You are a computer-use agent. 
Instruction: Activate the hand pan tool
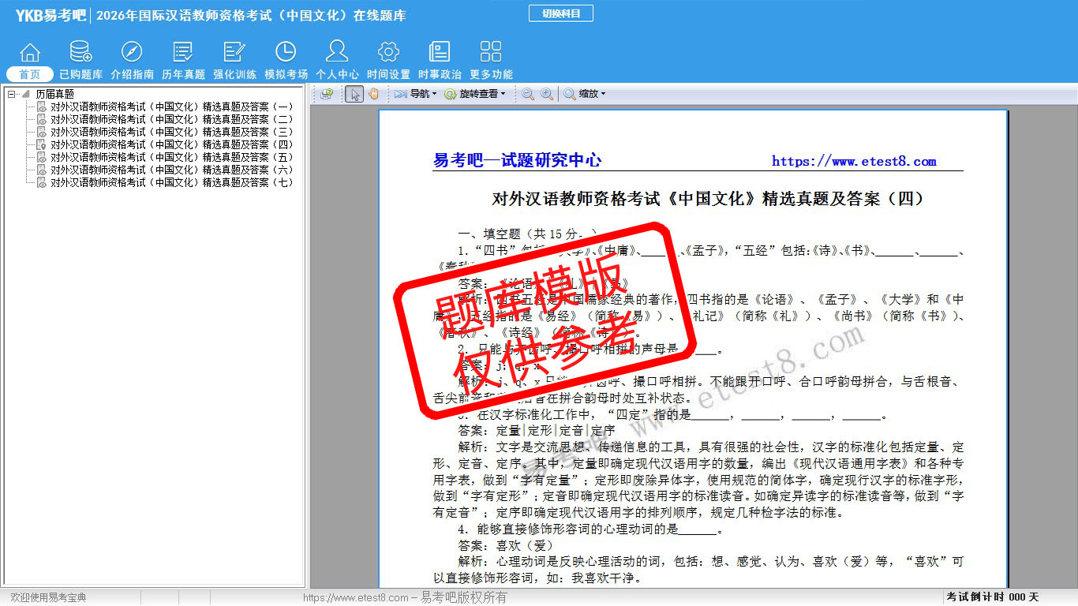373,94
